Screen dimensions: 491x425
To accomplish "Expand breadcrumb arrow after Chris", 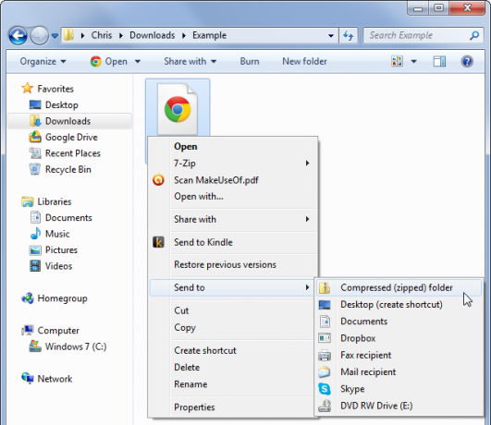I will pos(121,36).
